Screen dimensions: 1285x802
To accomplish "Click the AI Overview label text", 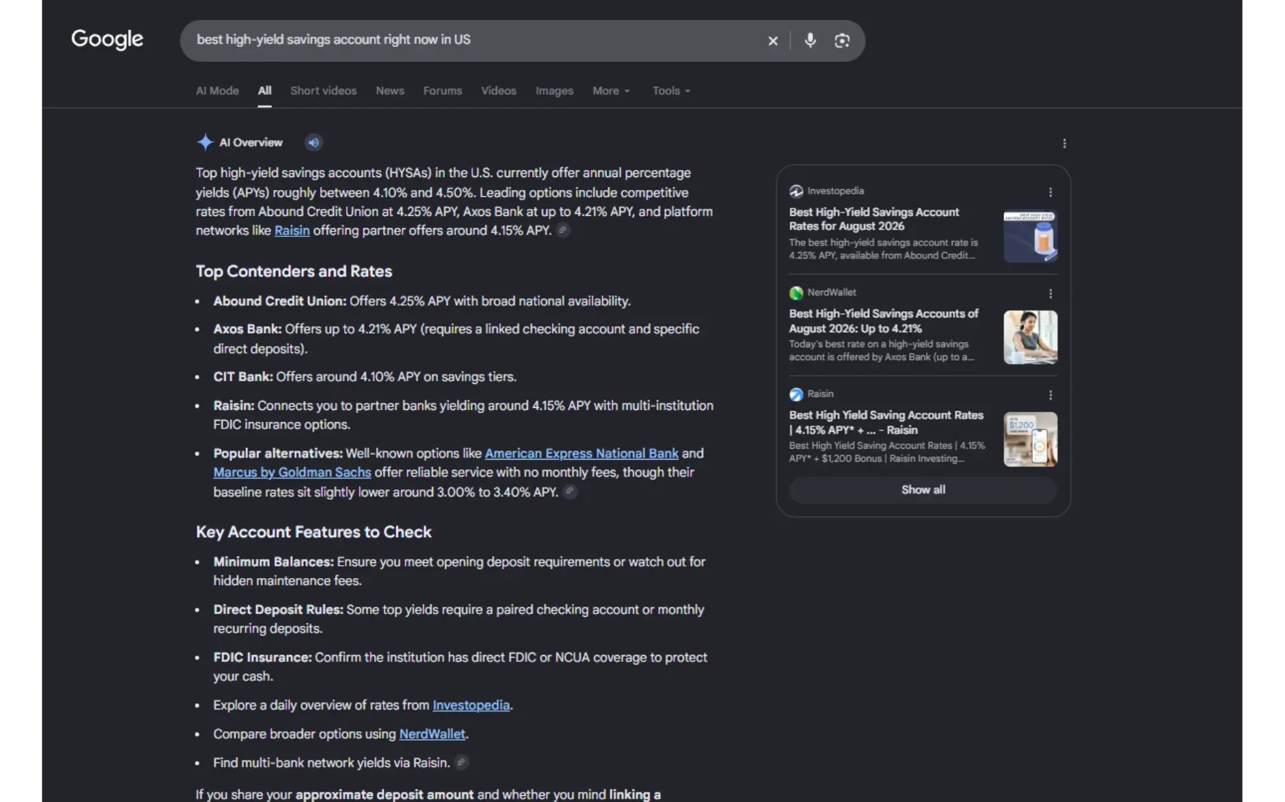I will point(251,142).
